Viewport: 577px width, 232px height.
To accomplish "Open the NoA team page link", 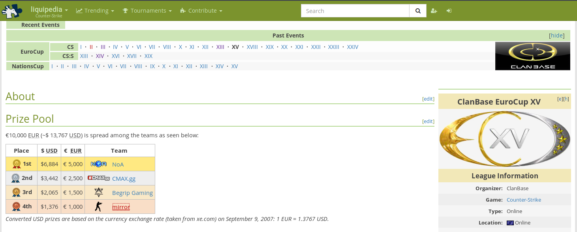I will [x=118, y=164].
